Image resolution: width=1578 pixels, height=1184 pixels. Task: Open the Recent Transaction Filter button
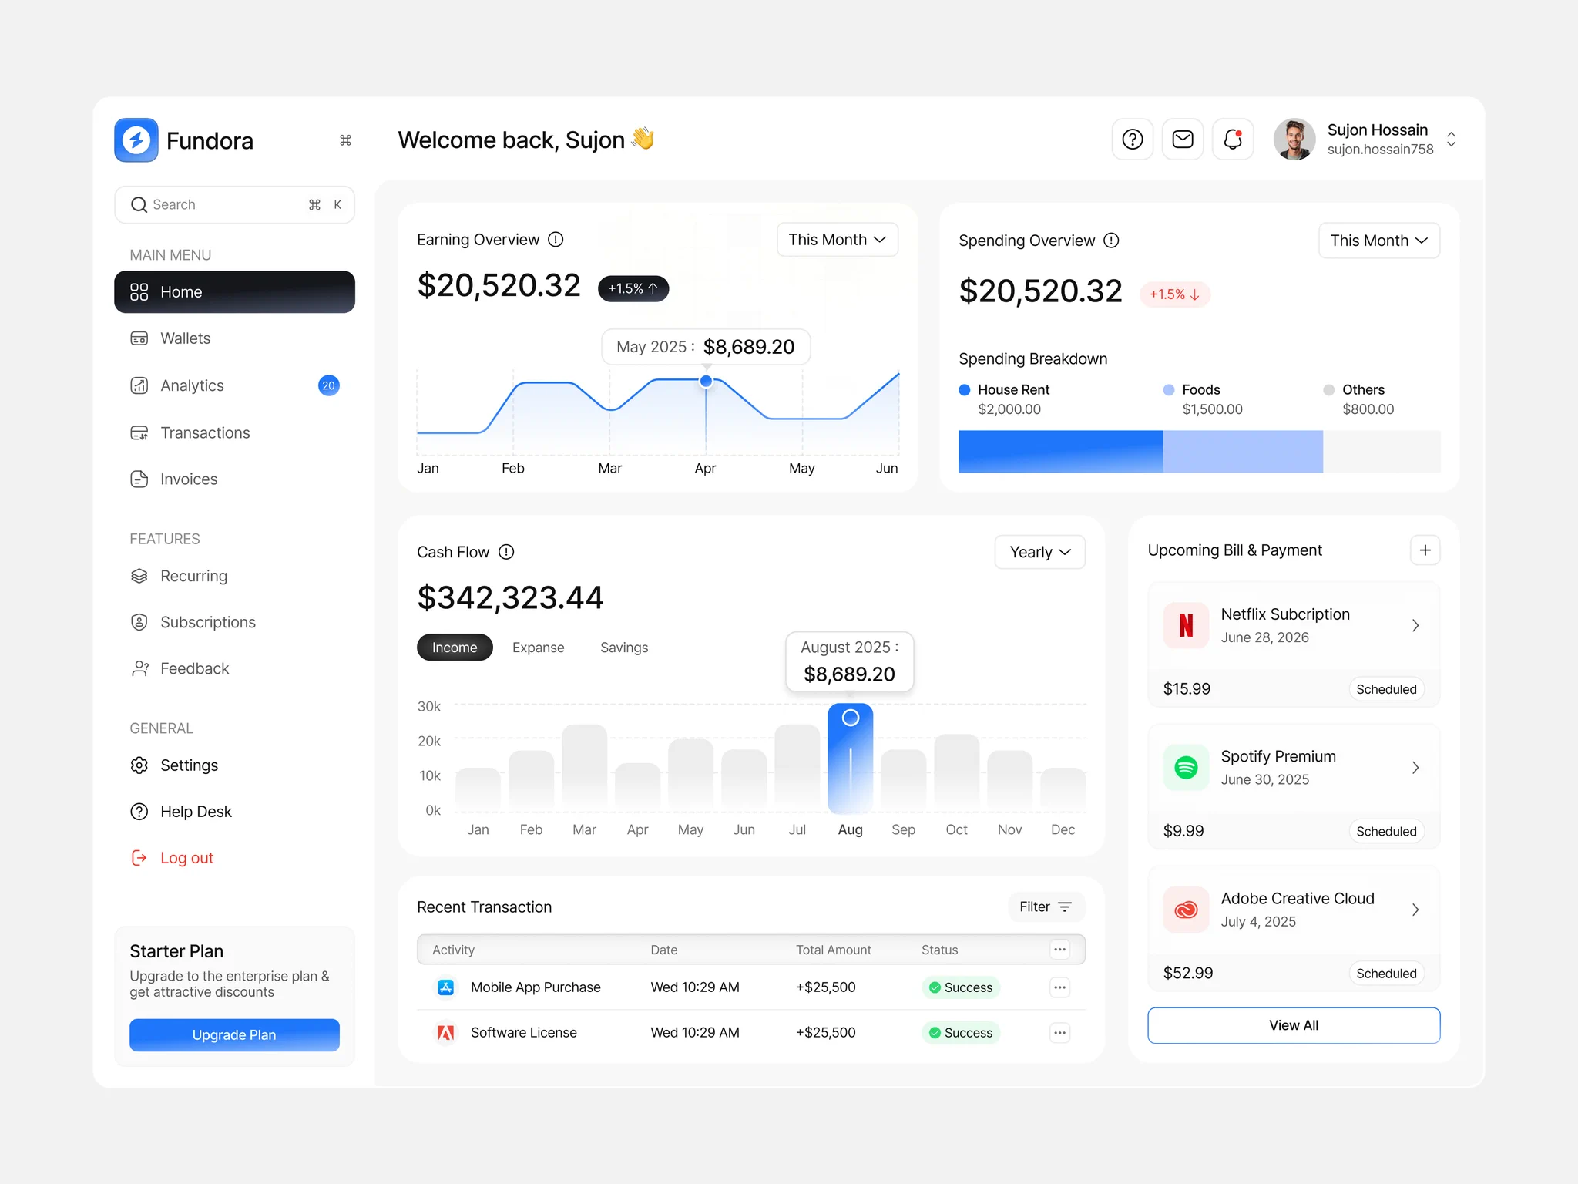coord(1046,906)
